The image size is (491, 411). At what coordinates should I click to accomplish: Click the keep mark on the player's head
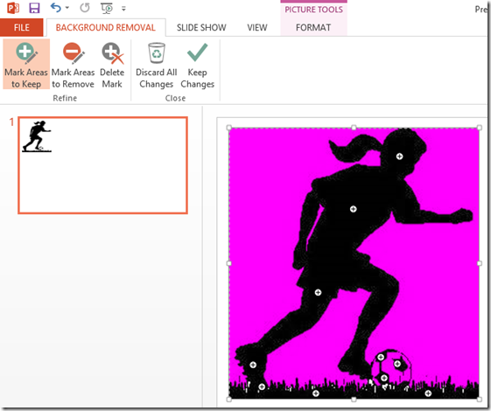[399, 156]
